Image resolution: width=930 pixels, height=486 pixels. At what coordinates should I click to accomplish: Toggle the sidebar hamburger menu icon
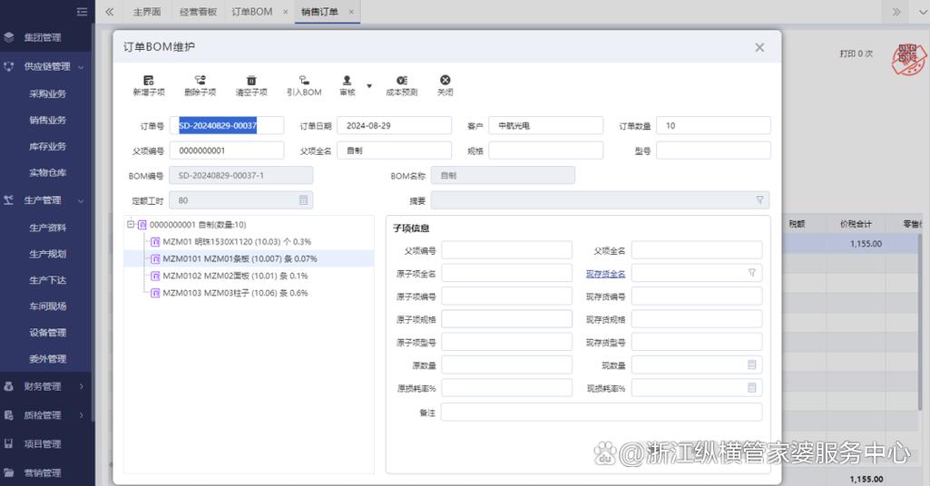(82, 11)
